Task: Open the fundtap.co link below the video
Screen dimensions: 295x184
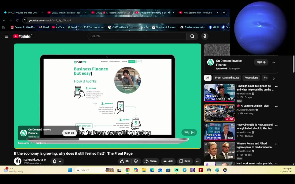Action: point(41,143)
